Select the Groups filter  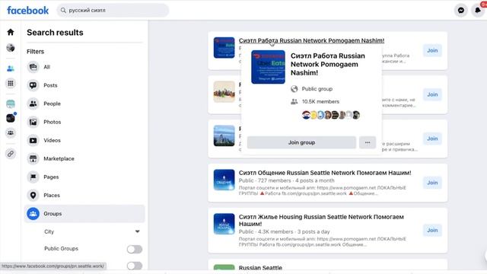pyautogui.click(x=84, y=214)
